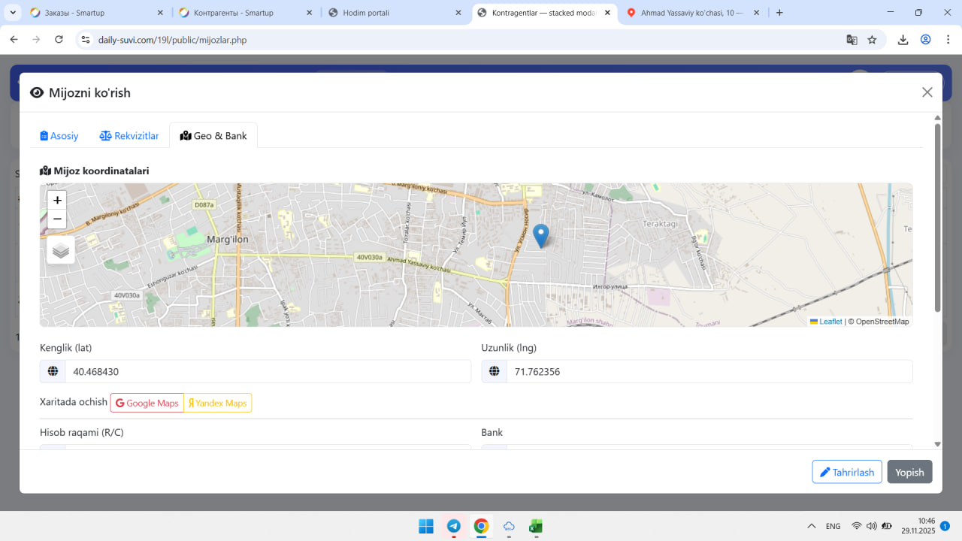Close the Mijozni ko'rish dialog with X

927,92
